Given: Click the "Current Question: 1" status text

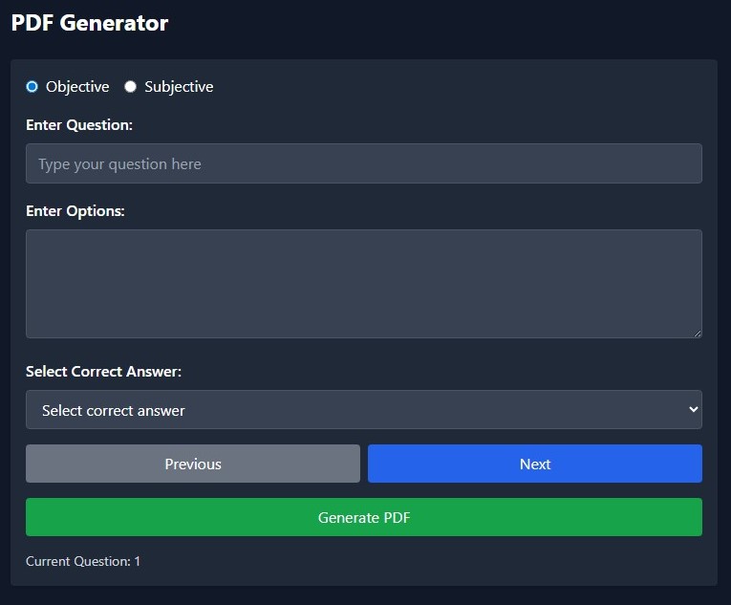Looking at the screenshot, I should point(83,561).
